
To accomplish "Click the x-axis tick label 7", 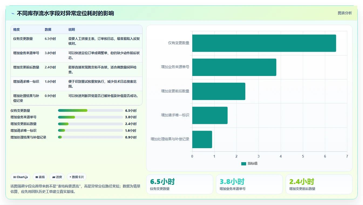I will tap(347, 156).
